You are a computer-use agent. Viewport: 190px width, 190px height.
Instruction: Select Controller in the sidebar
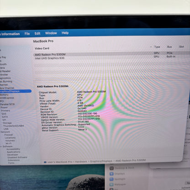[4, 74]
